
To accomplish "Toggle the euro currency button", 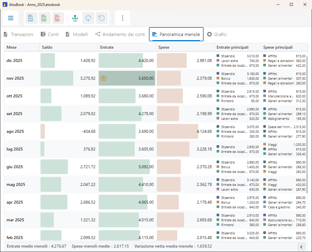I will pyautogui.click(x=301, y=247).
